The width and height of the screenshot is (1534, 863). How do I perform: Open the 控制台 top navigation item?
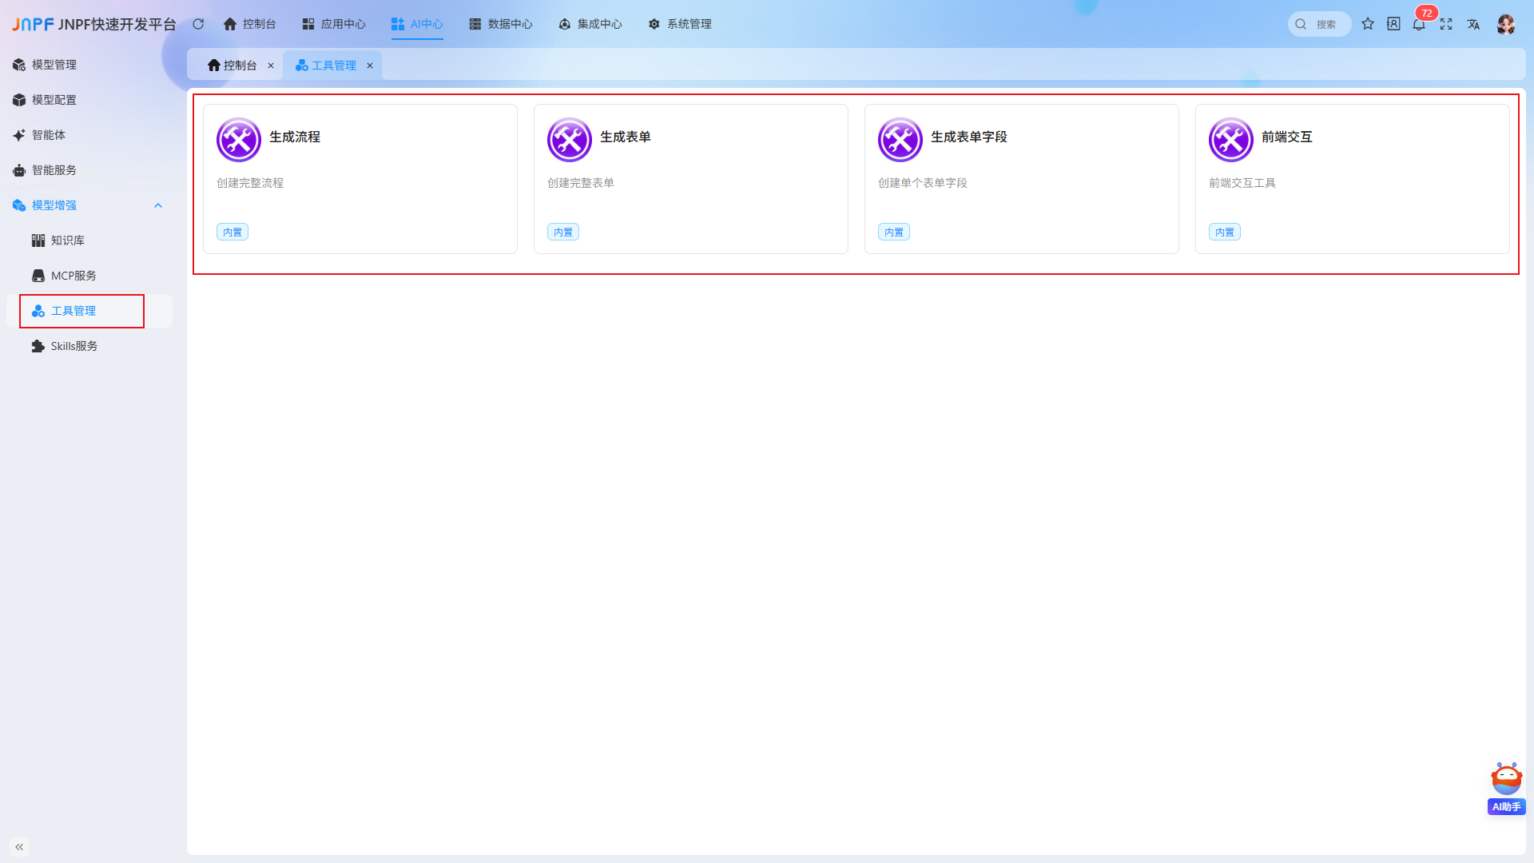pos(249,24)
